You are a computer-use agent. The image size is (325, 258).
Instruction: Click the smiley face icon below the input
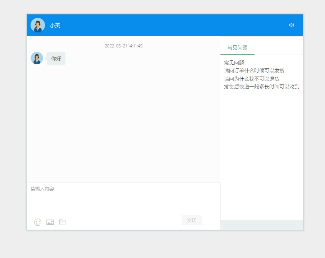tap(38, 222)
